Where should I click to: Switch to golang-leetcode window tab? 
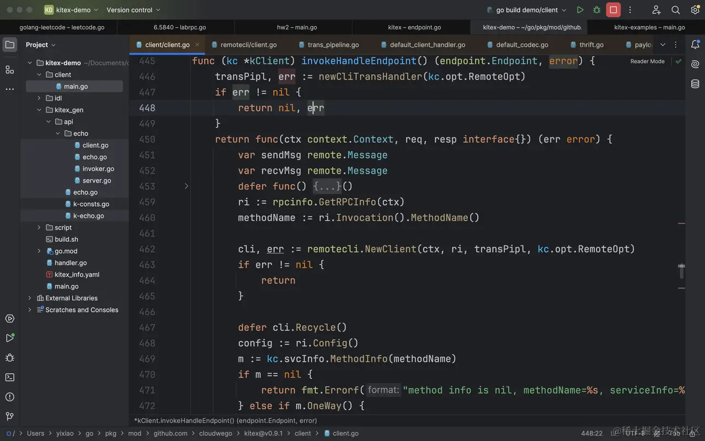click(62, 27)
